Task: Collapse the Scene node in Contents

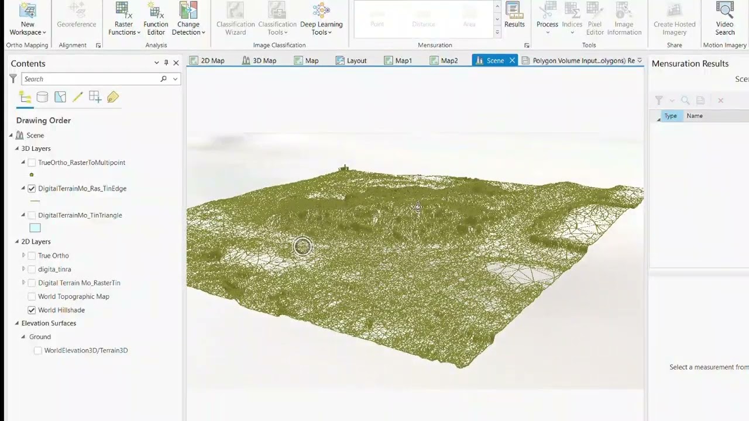Action: click(x=11, y=135)
